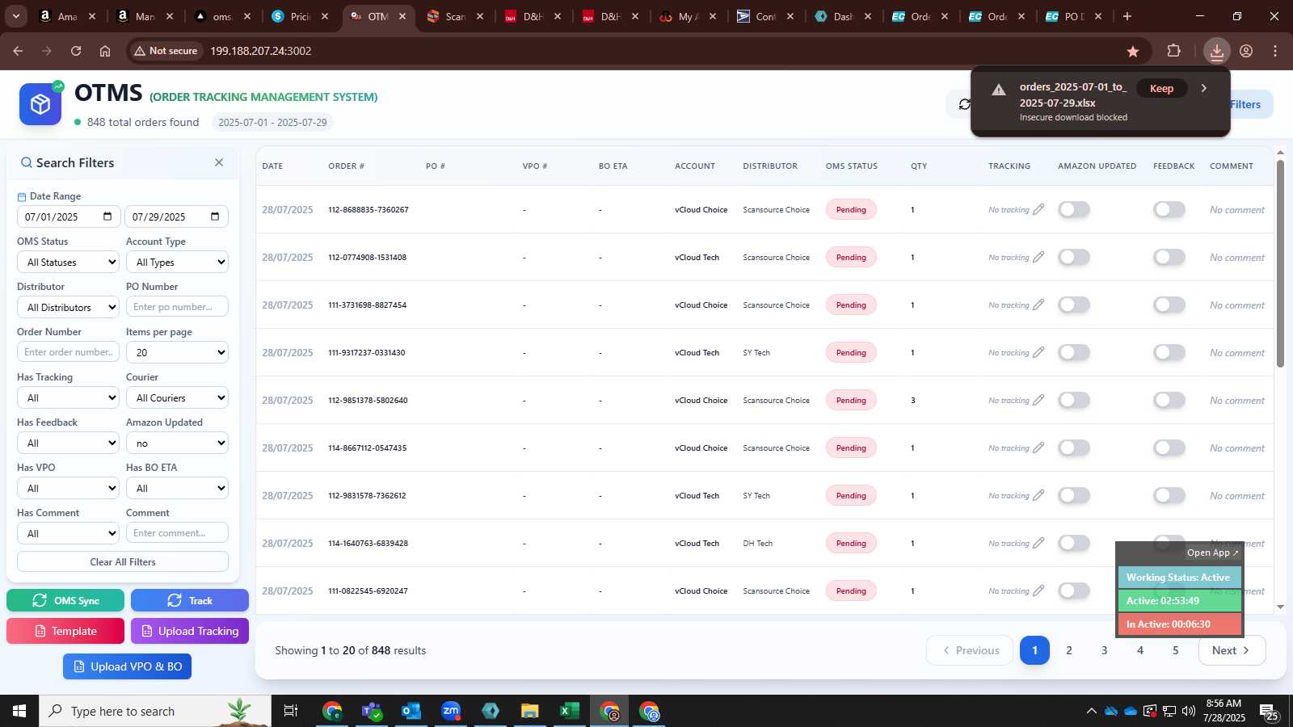1293x727 pixels.
Task: Open the browser extensions puzzle icon
Action: (x=1174, y=51)
